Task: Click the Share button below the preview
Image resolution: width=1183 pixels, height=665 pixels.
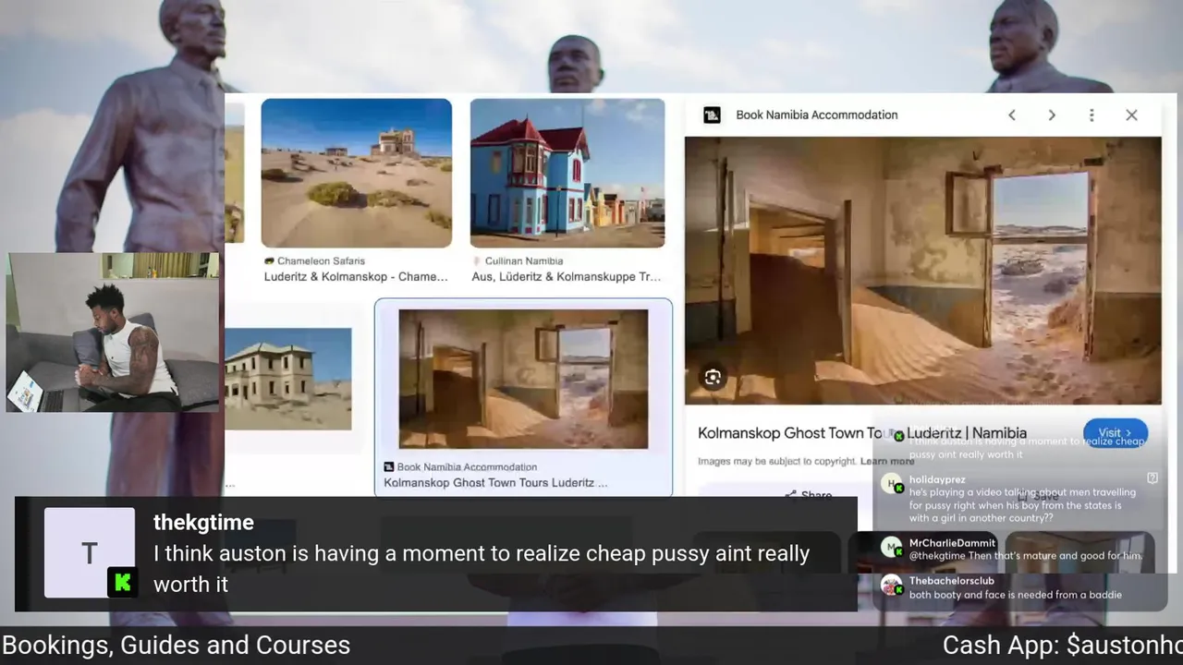Action: [808, 495]
